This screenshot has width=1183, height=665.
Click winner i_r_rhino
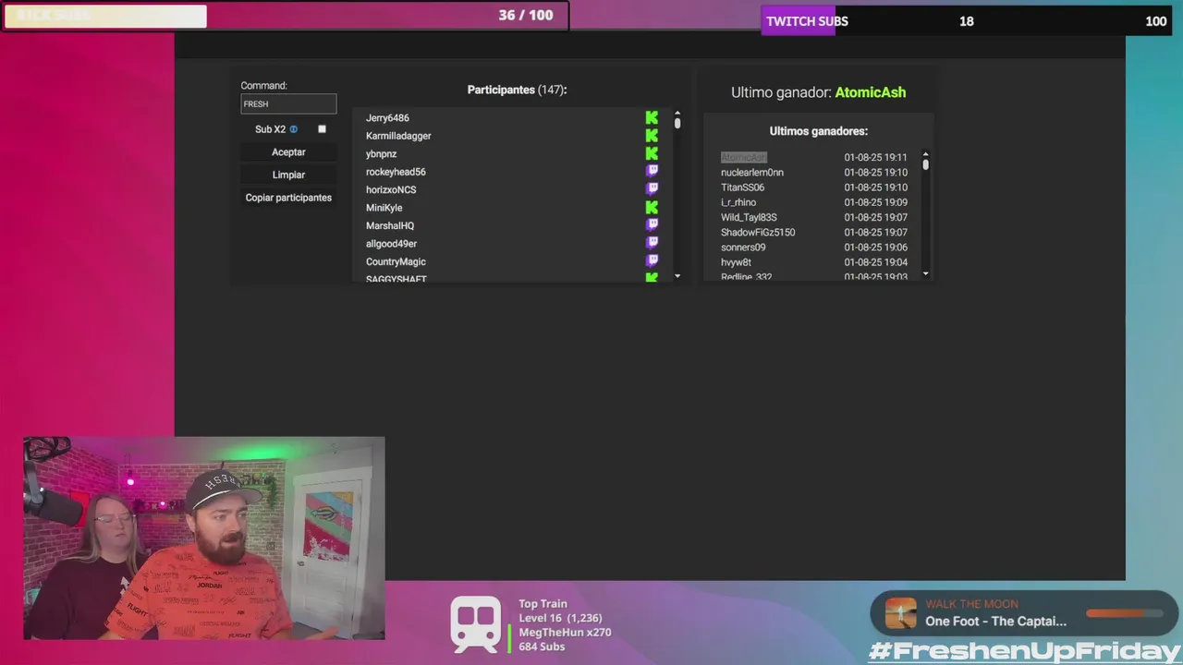[x=738, y=202]
